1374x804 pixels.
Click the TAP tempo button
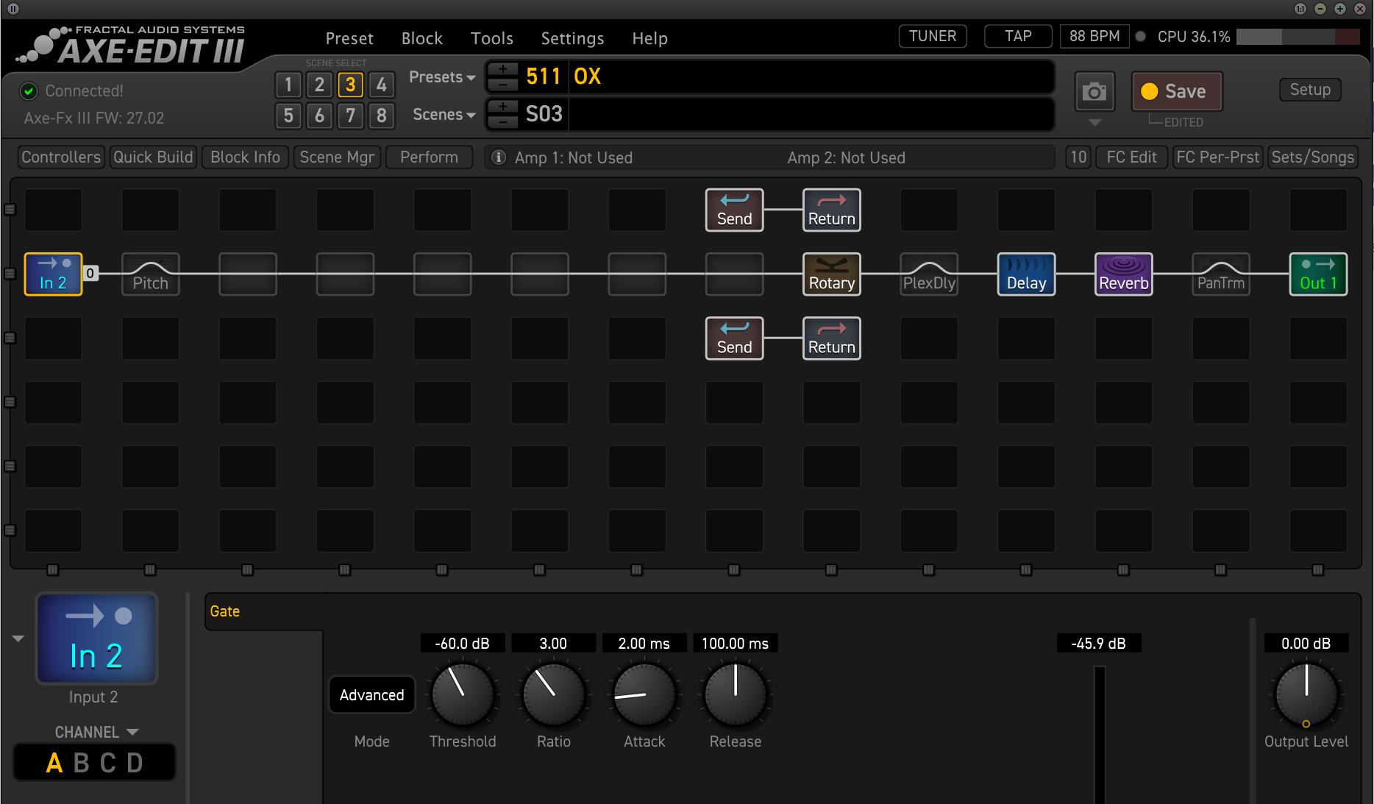(1018, 36)
